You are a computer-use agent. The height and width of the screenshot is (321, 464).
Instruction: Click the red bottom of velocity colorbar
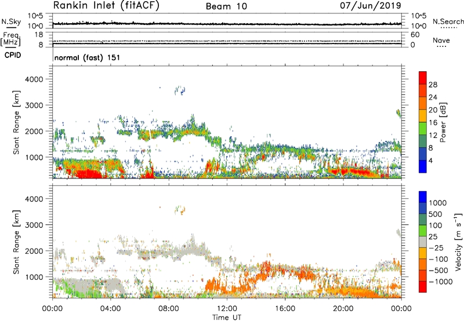[423, 287]
